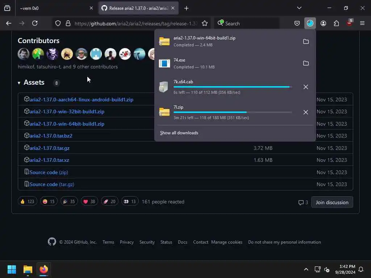Screen dimensions: 371x278
Task: Close the Release aria2 1.37.0 tab
Action: pos(173,8)
